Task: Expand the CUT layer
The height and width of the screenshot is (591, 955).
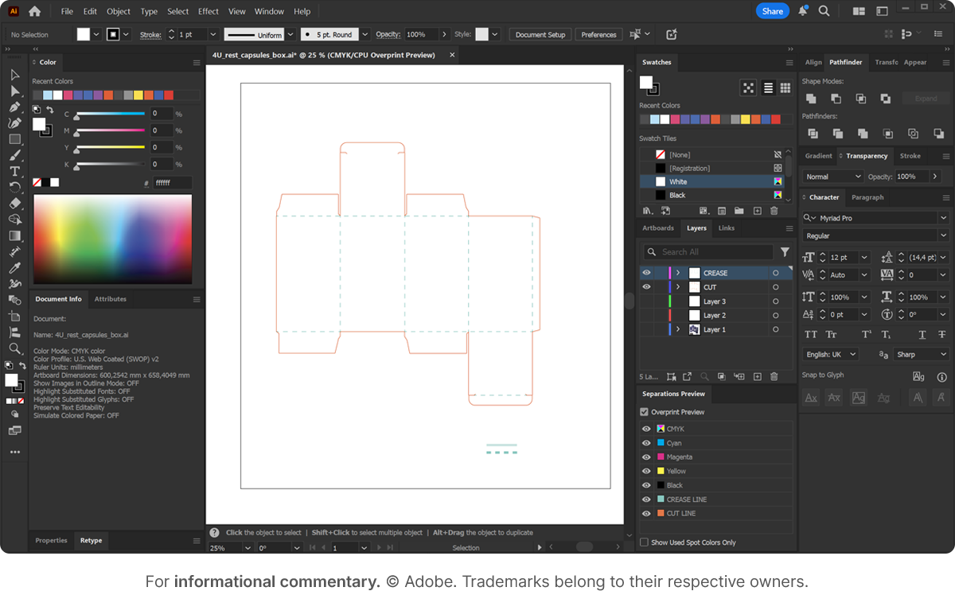Action: [x=677, y=287]
